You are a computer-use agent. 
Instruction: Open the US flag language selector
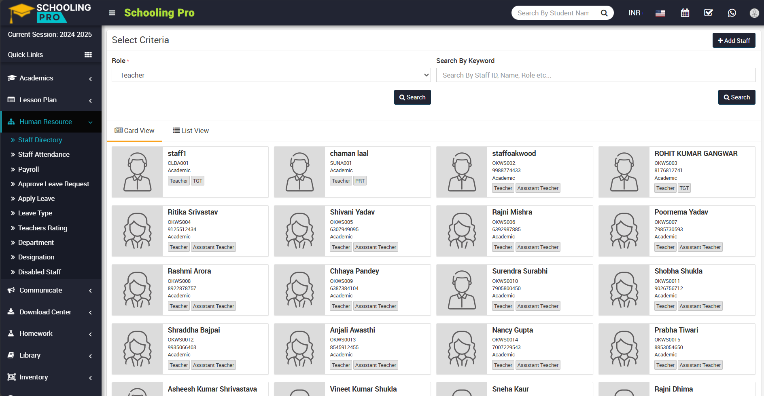click(660, 13)
